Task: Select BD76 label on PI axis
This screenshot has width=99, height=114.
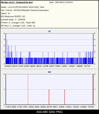Action: (x=9, y=66)
